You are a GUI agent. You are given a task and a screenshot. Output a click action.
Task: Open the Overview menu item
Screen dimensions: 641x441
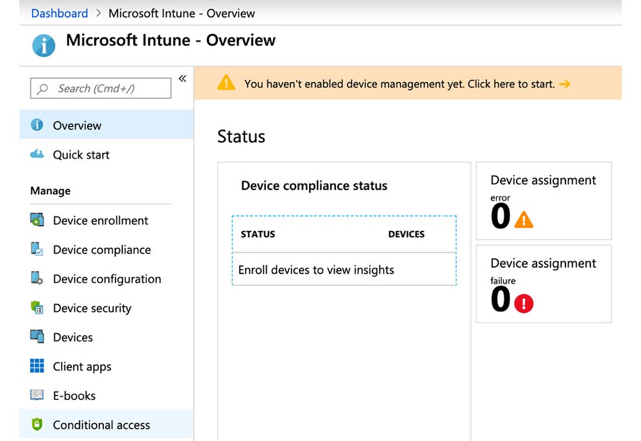coord(77,125)
